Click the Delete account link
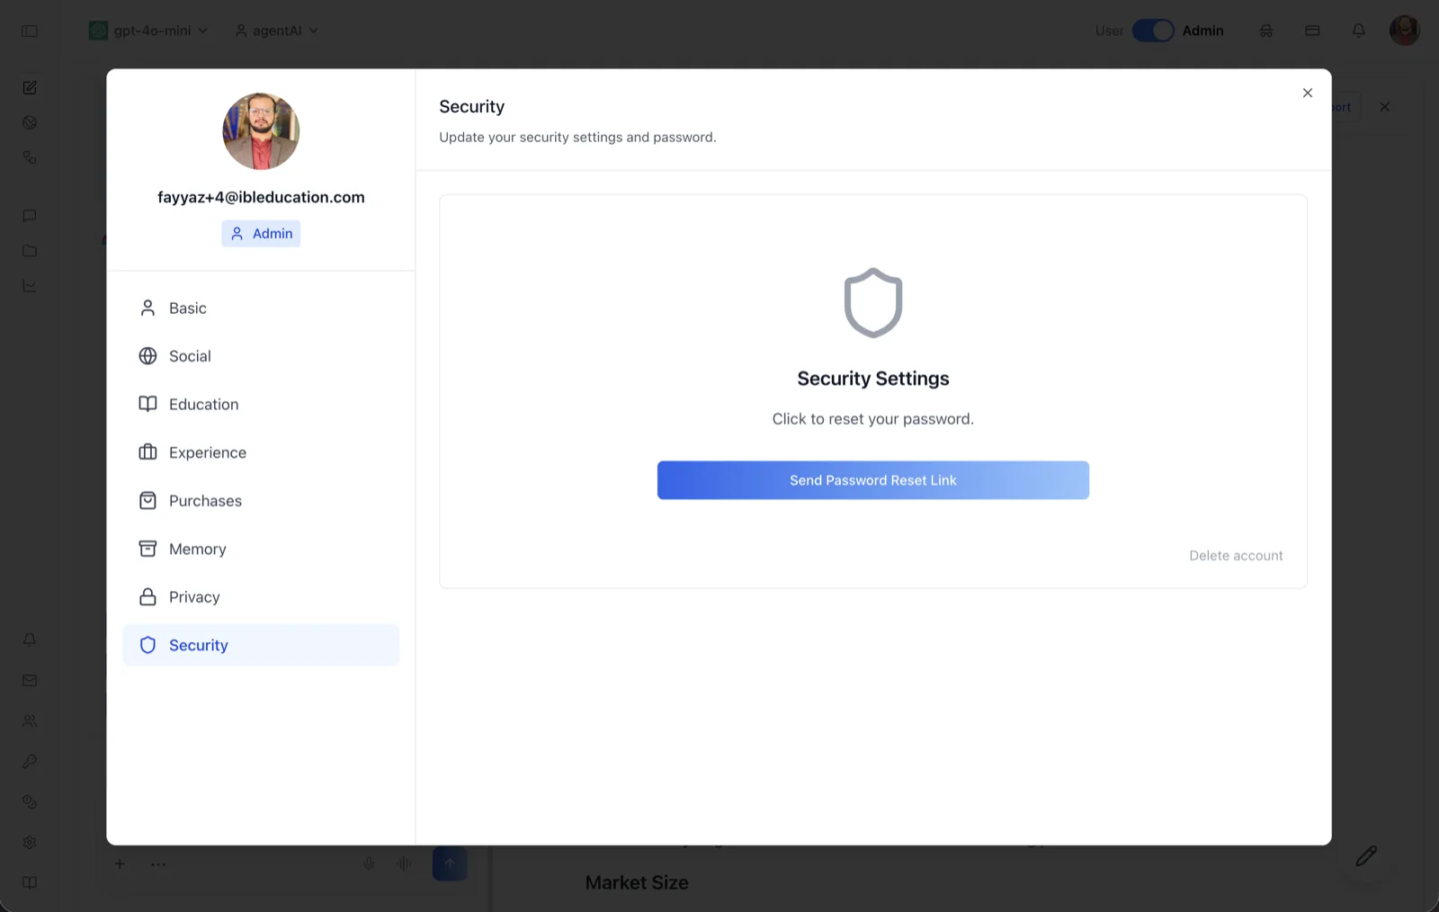The height and width of the screenshot is (912, 1439). pyautogui.click(x=1236, y=556)
